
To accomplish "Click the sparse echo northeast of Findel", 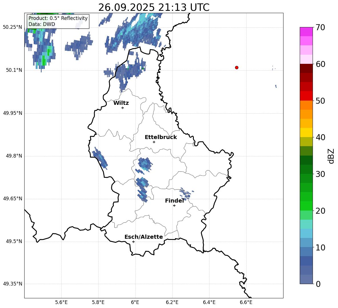I will click(186, 193).
